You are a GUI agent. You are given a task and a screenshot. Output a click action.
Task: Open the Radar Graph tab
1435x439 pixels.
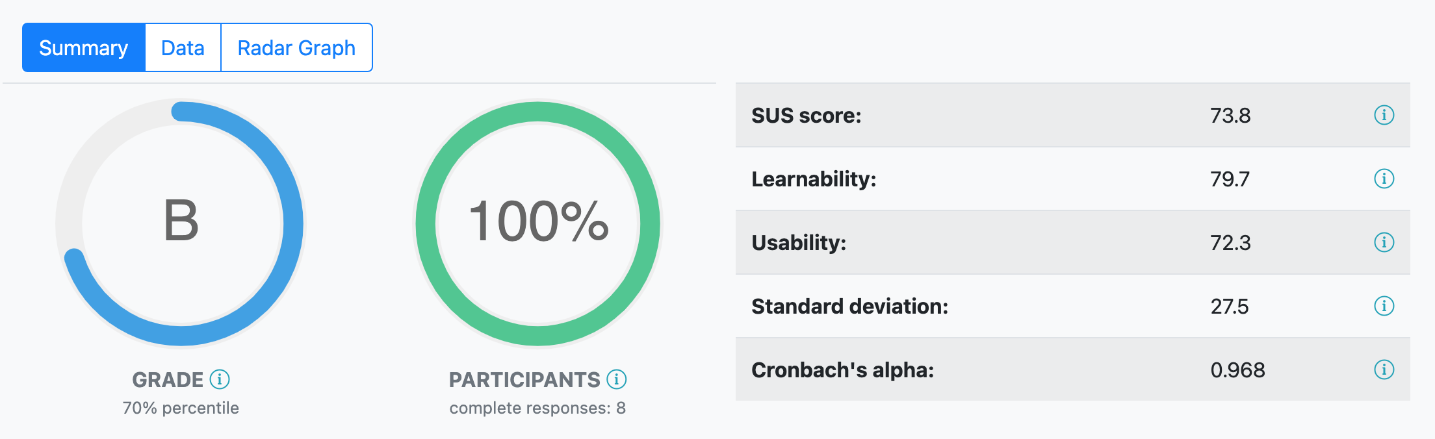click(296, 48)
